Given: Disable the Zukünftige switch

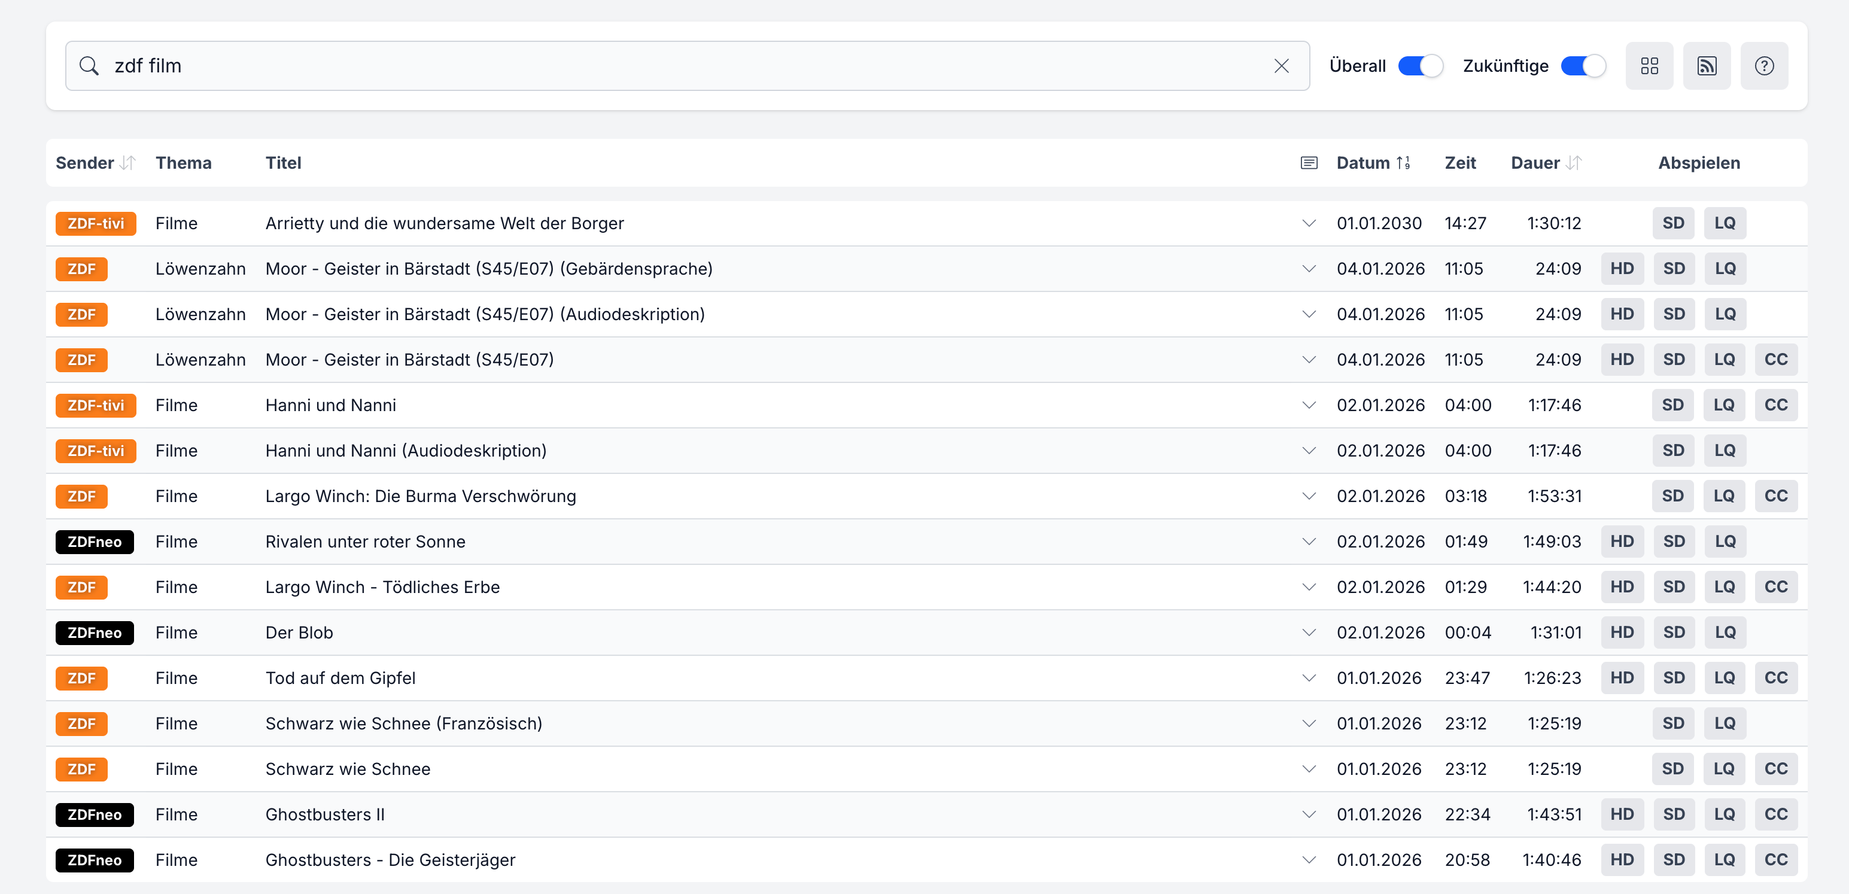Looking at the screenshot, I should point(1583,66).
